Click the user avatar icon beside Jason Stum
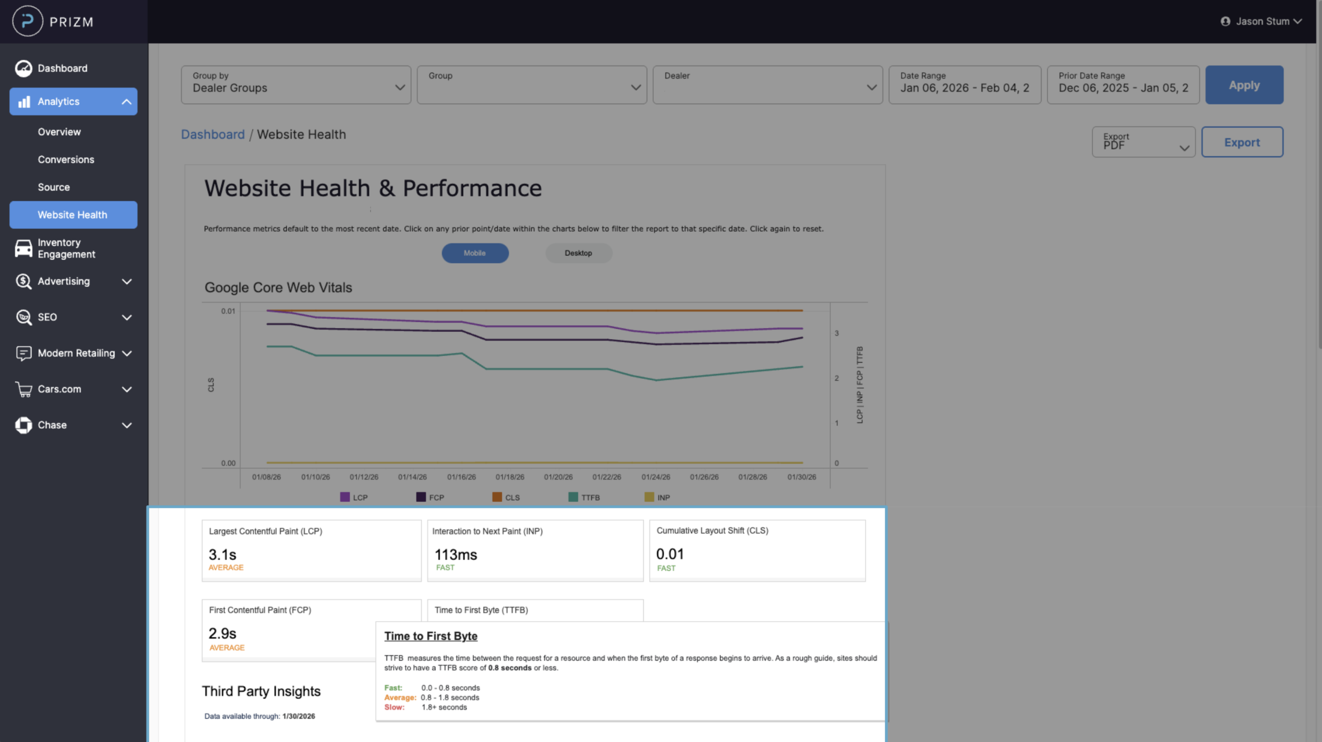Image resolution: width=1322 pixels, height=742 pixels. tap(1225, 21)
